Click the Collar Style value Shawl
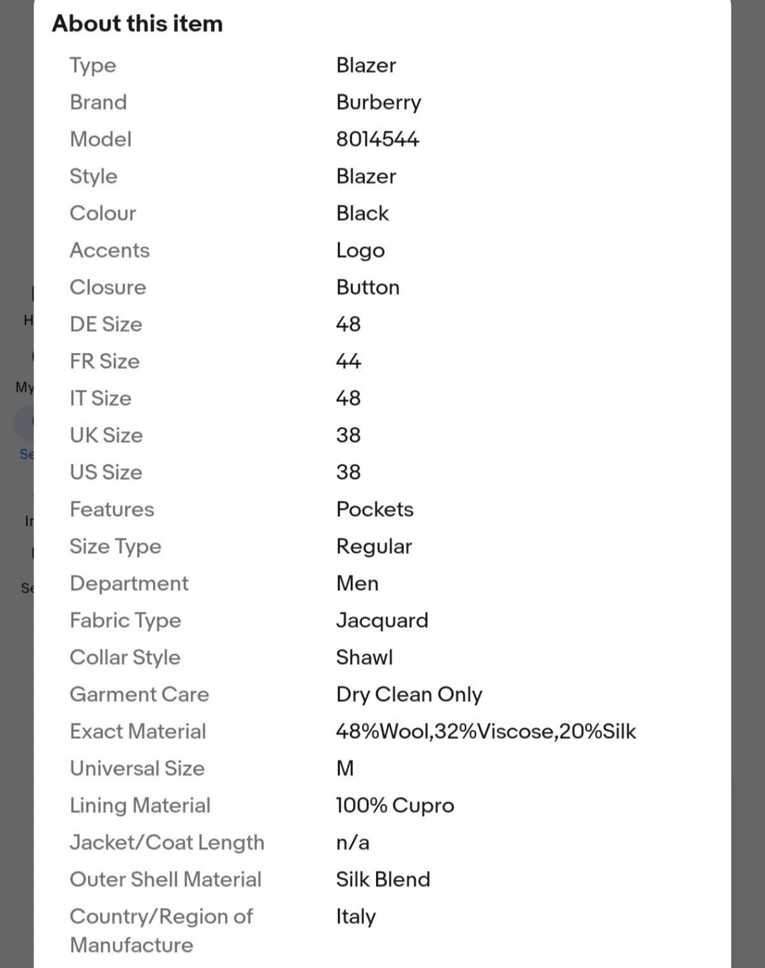This screenshot has width=765, height=968. point(364,657)
